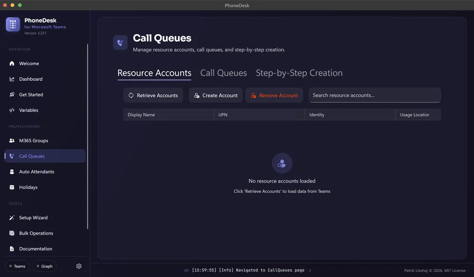The height and width of the screenshot is (277, 474).
Task: Open settings via the gear icon
Action: (79, 266)
